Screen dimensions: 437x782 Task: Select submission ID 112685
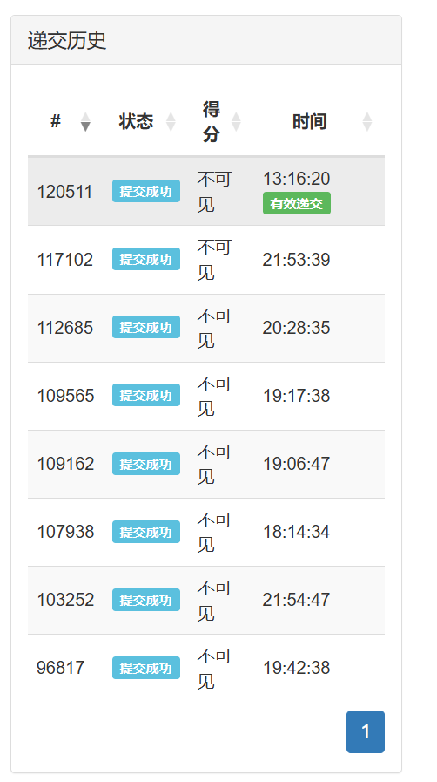(x=65, y=328)
